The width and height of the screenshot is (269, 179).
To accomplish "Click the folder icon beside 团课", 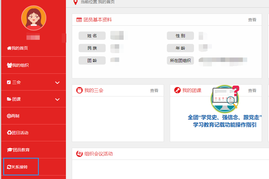I will click(9, 99).
